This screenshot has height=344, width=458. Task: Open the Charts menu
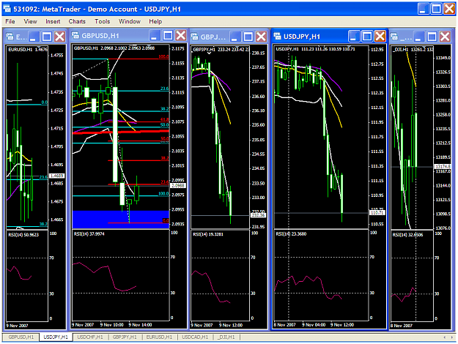[77, 21]
